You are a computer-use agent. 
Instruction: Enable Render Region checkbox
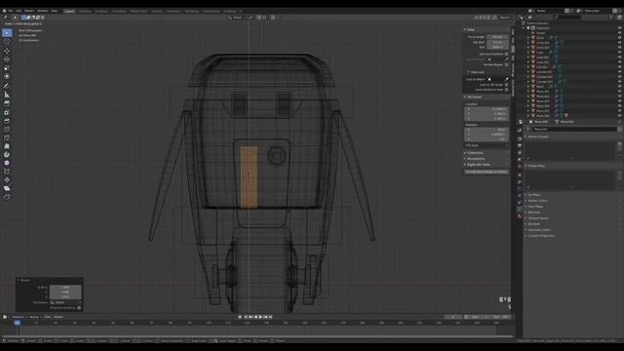pos(507,64)
